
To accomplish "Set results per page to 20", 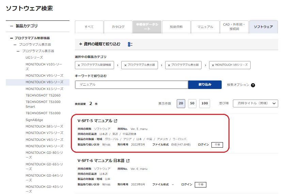I will 181,104.
